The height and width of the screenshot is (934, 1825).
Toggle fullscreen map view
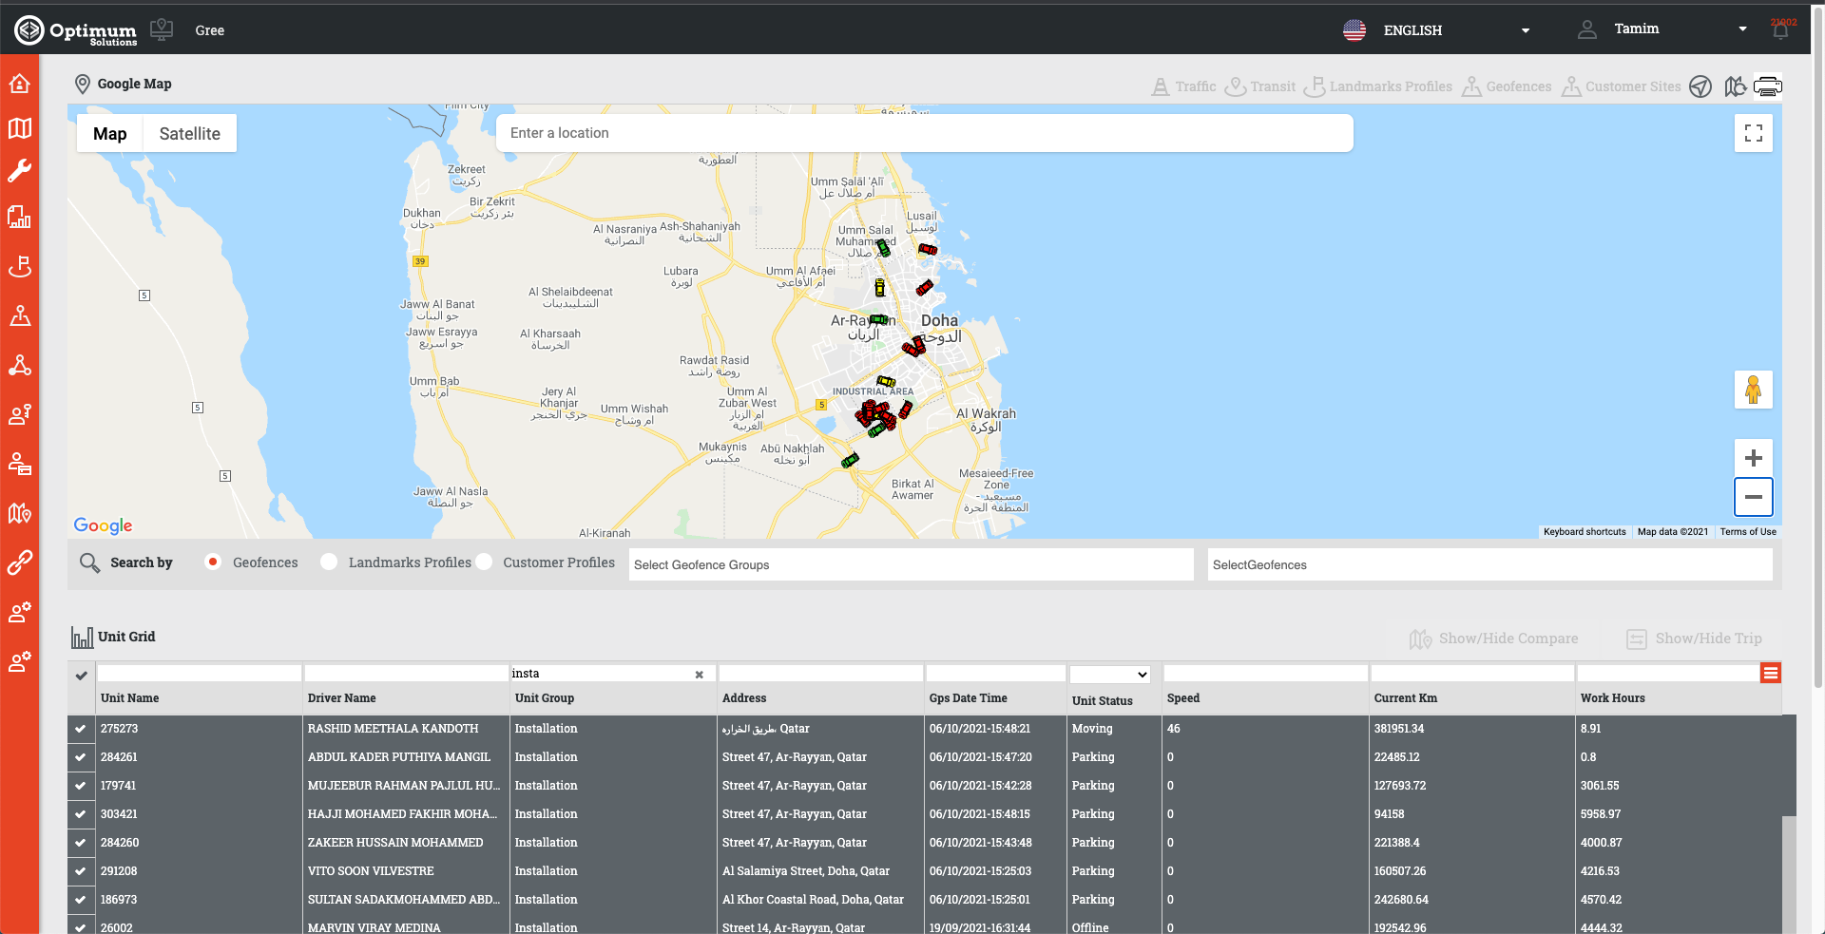coord(1754,133)
